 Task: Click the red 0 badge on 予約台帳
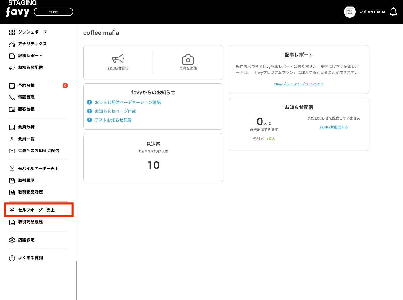click(x=65, y=85)
